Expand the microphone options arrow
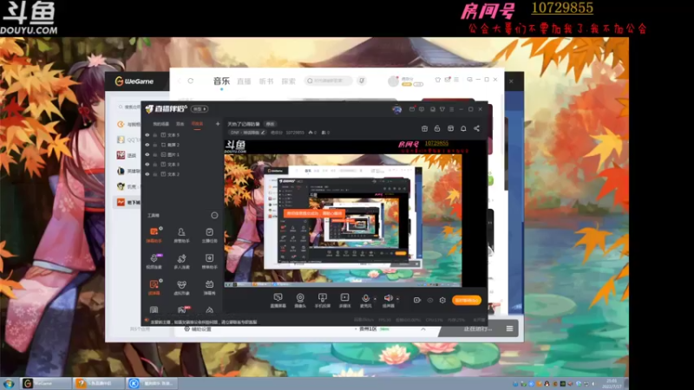Image resolution: width=694 pixels, height=390 pixels. point(375,298)
